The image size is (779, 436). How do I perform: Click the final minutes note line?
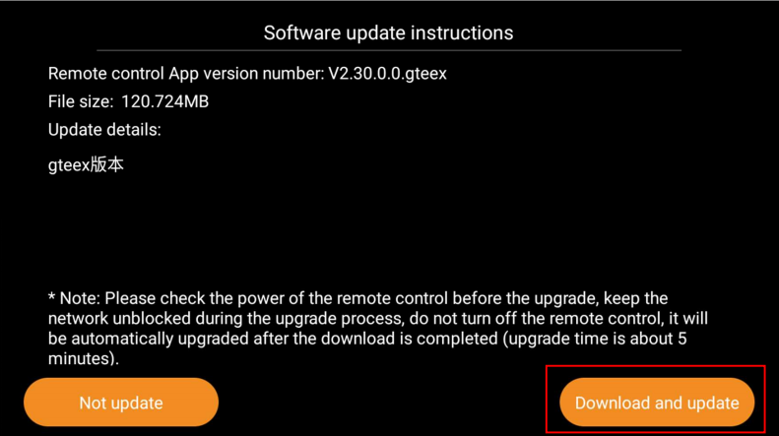tap(84, 358)
